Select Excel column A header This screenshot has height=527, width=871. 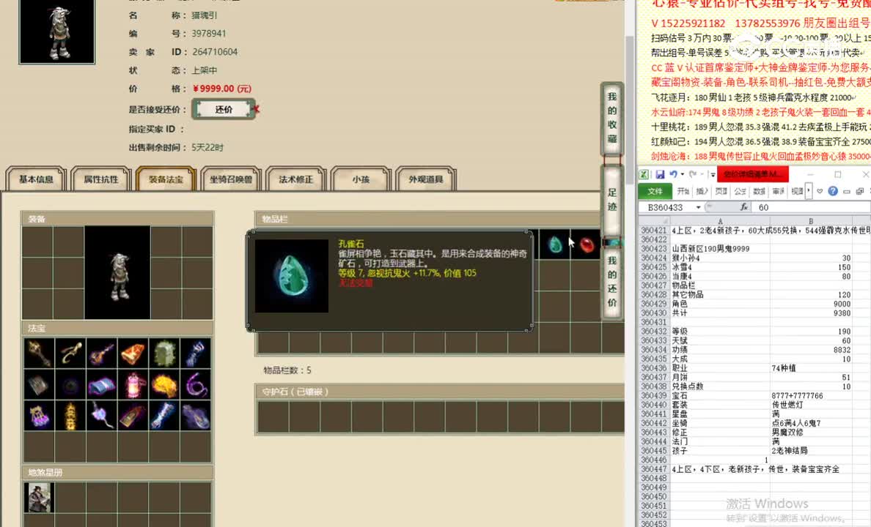[720, 221]
